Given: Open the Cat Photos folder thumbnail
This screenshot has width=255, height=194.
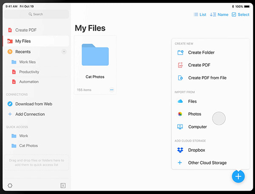Looking at the screenshot, I should point(95,55).
